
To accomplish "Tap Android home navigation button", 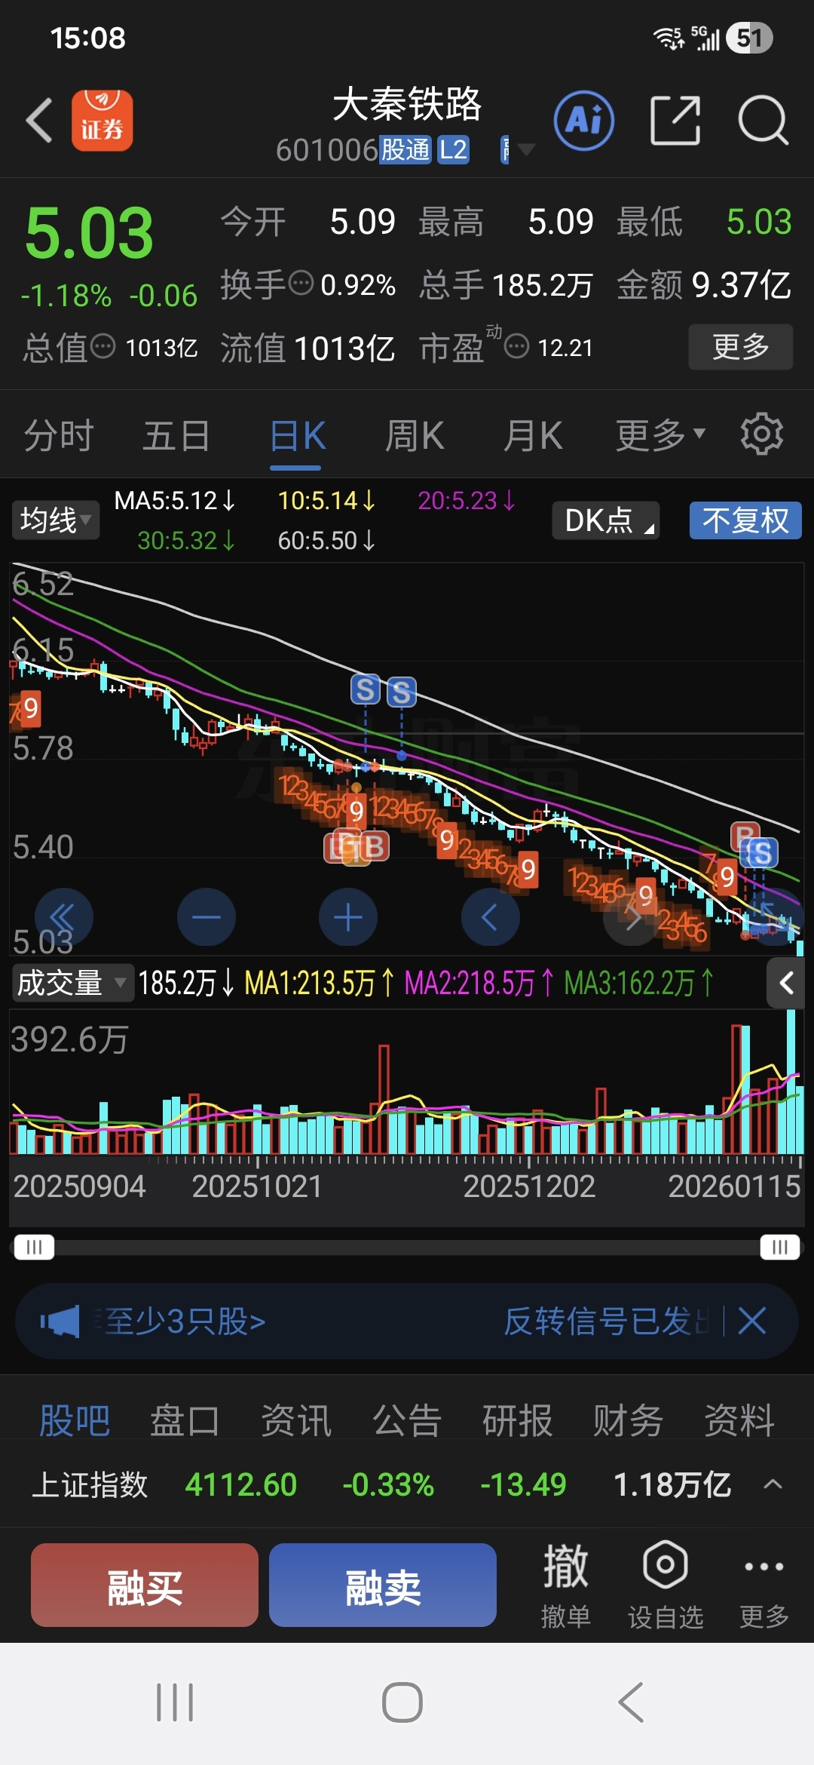I will tap(402, 1702).
